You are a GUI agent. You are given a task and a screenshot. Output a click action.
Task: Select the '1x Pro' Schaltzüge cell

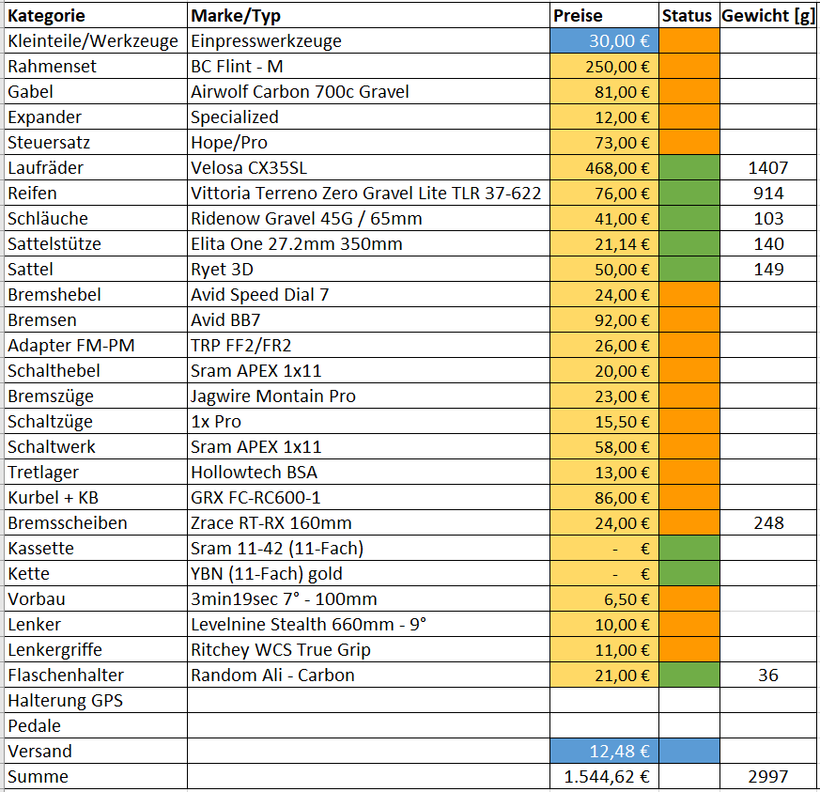(x=368, y=421)
